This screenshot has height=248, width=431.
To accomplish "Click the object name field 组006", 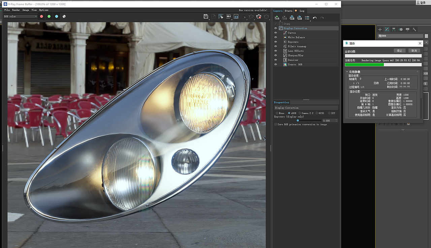I will point(400,36).
